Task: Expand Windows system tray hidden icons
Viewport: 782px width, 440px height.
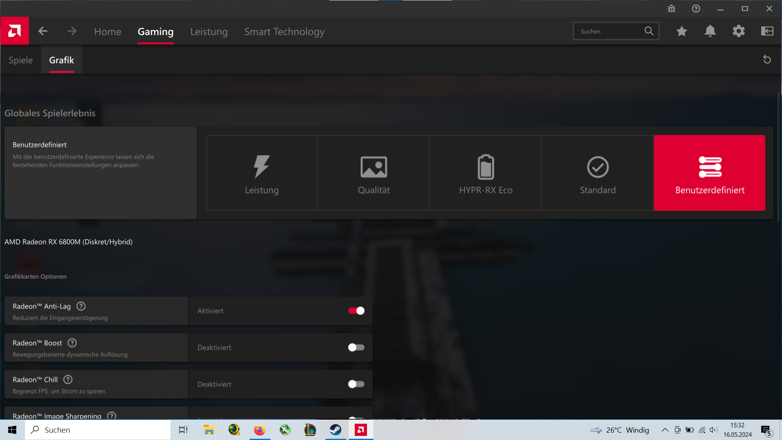Action: pos(665,430)
